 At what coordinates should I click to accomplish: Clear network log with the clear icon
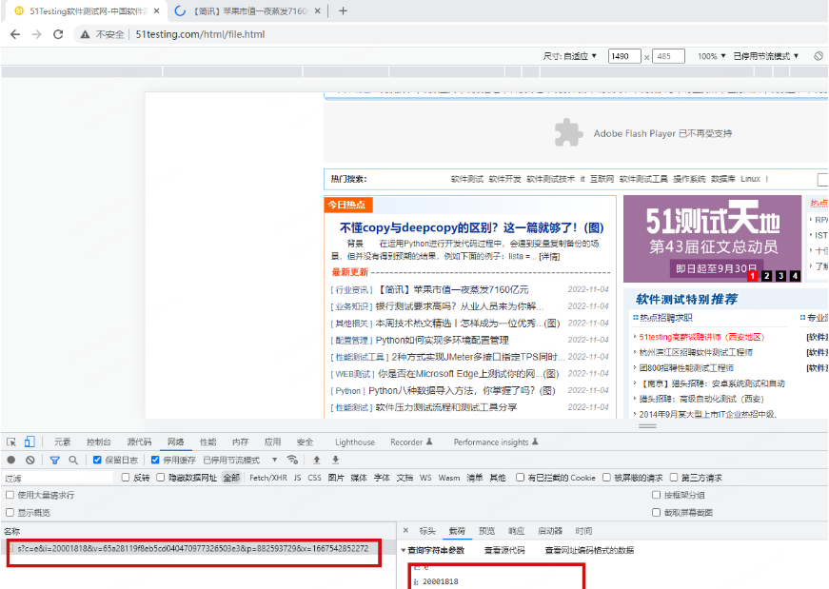[x=30, y=460]
